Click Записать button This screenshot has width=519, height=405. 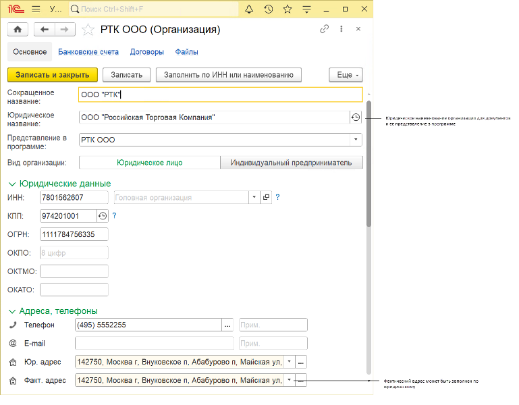(x=127, y=75)
